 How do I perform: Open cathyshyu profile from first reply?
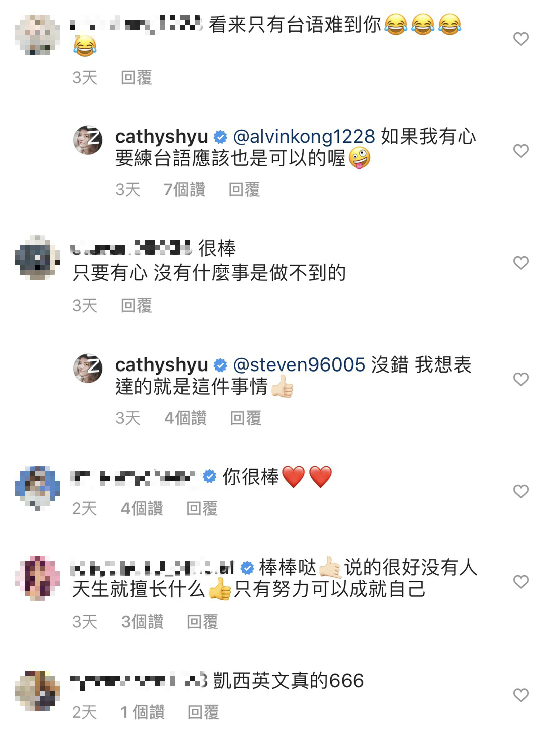point(161,136)
